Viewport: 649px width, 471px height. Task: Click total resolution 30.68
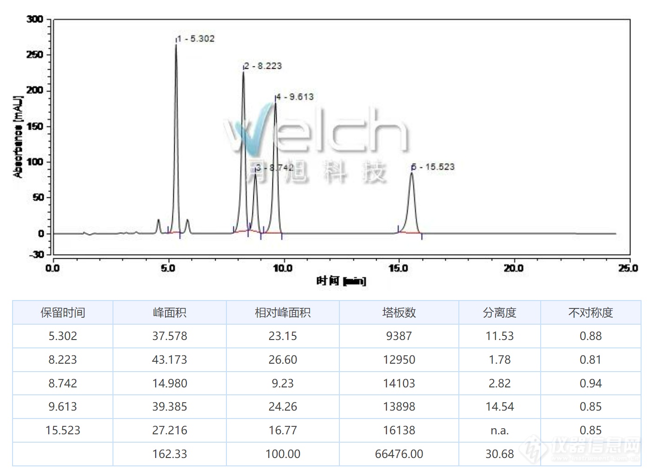(x=500, y=454)
